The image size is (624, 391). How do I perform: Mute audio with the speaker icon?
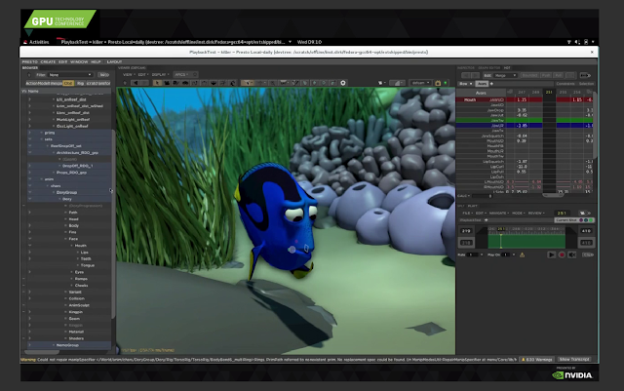(x=572, y=254)
